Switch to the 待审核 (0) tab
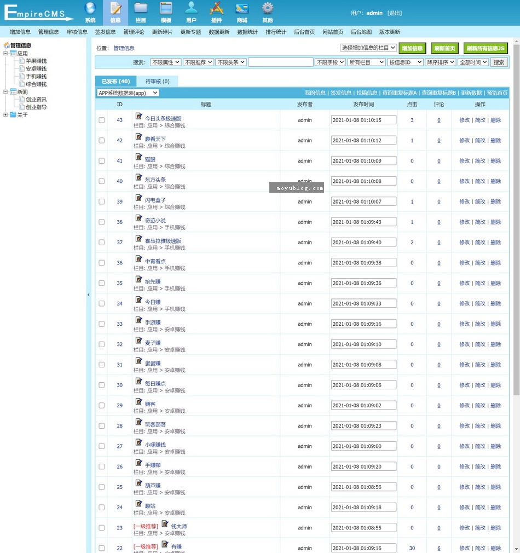The height and width of the screenshot is (553, 520). point(157,81)
